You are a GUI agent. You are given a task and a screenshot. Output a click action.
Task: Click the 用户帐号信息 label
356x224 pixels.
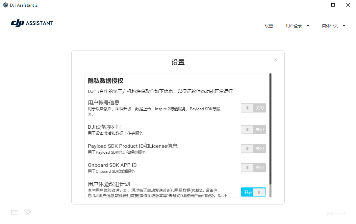(104, 102)
